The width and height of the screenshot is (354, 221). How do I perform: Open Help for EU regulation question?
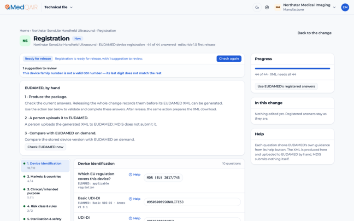135,174
